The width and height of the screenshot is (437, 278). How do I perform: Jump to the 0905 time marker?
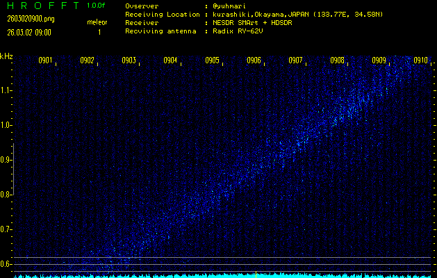point(212,60)
